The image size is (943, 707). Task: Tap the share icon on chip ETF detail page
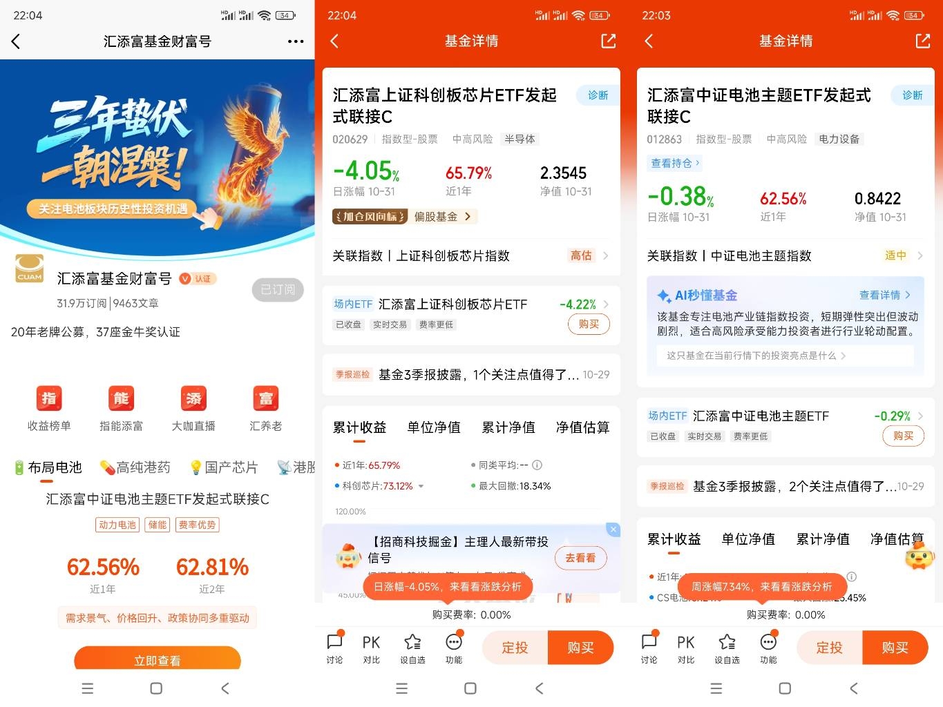(x=608, y=41)
